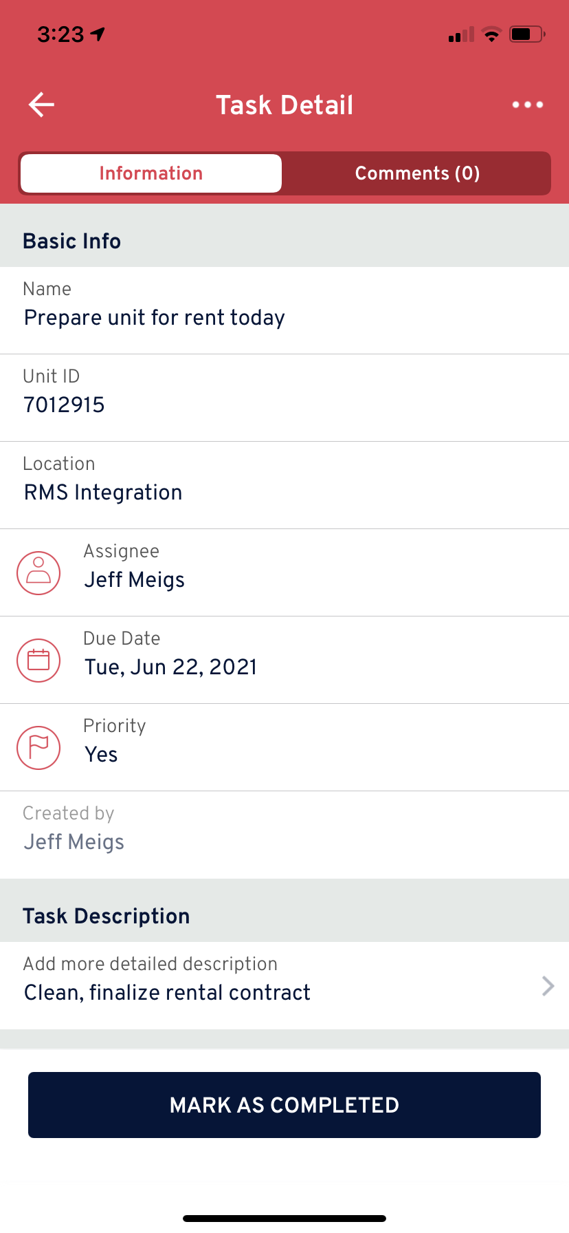This screenshot has height=1233, width=569.
Task: Tap the due date calendar icon
Action: coord(38,660)
